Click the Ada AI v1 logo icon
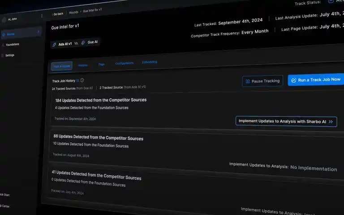Image resolution: width=344 pixels, height=215 pixels. point(54,44)
